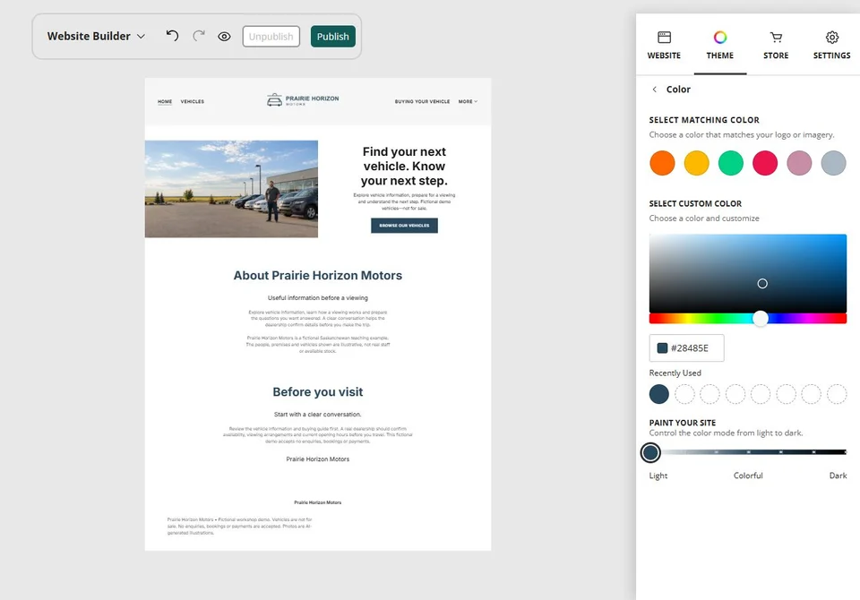Viewport: 860px width, 600px height.
Task: Click the Select Custom Color heading
Action: 695,203
